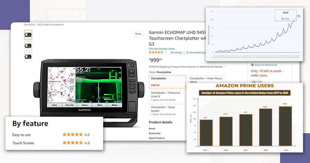Select the Chartplotter style option priced $999.99
310x163 pixels.
167,82
